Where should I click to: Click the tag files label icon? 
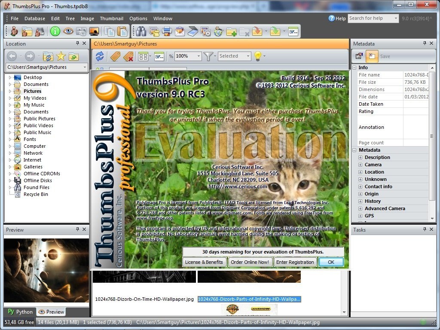pos(115,56)
